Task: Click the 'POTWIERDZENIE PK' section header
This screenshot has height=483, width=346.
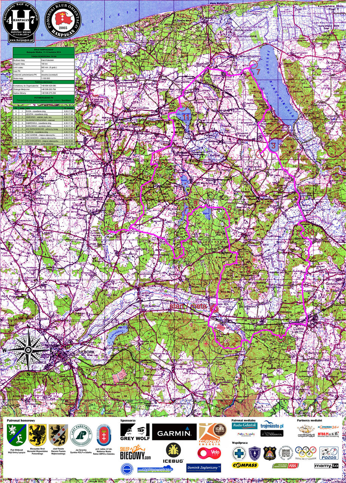Action: click(x=44, y=97)
